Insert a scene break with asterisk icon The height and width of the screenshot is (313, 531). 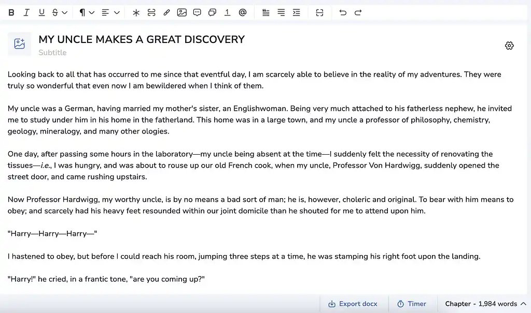click(x=136, y=12)
